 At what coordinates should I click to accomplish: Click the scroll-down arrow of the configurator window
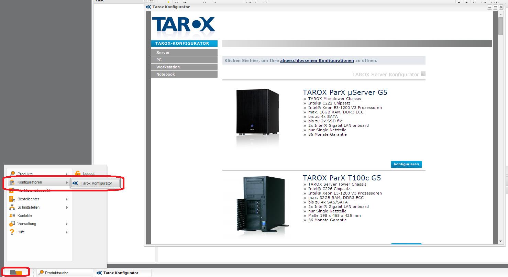pyautogui.click(x=501, y=242)
